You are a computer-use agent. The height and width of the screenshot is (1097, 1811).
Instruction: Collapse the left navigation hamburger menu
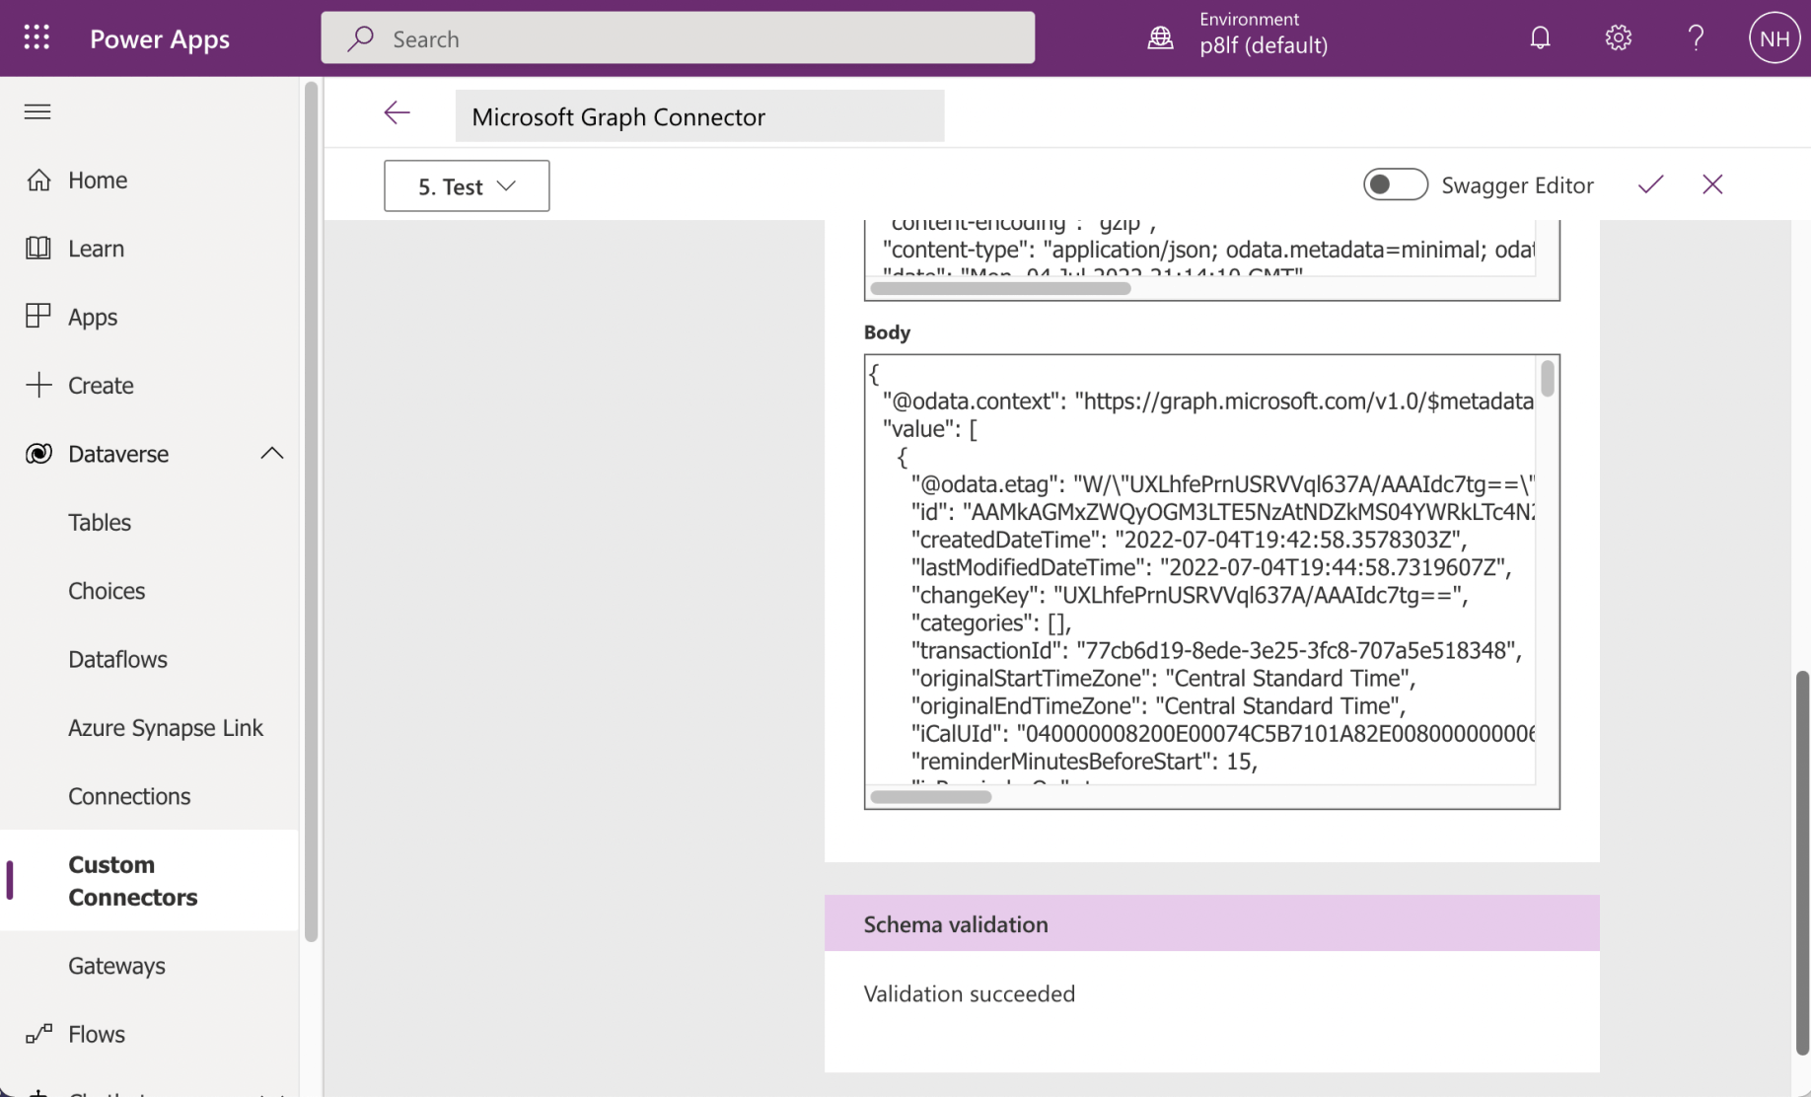click(37, 111)
